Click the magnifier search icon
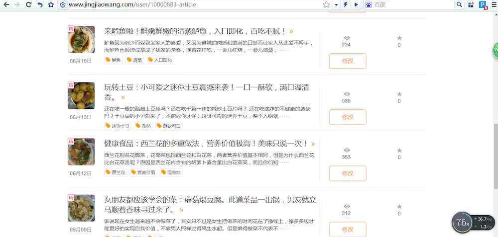This screenshot has height=237, width=498. click(x=459, y=4)
